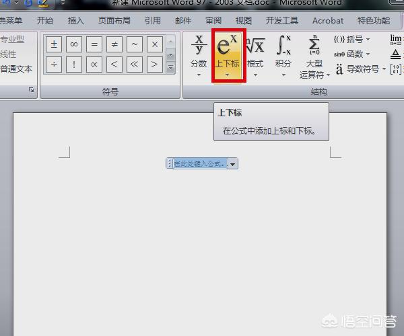The height and width of the screenshot is (336, 404).
Task: Switch to the 引用 tab
Action: pos(153,20)
